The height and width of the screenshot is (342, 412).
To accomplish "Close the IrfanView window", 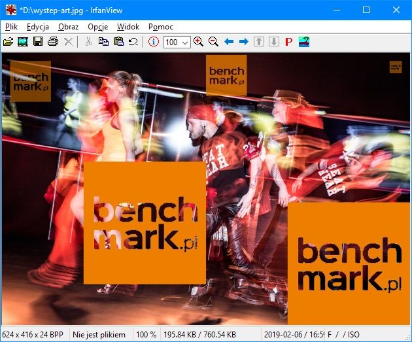I will 396,10.
